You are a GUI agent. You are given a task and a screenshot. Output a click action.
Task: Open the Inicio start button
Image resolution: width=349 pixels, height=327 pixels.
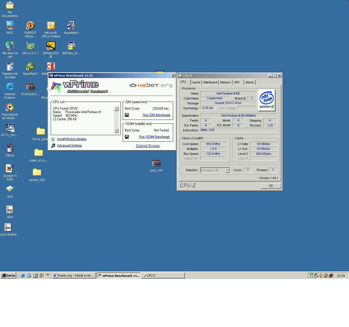click(x=8, y=275)
